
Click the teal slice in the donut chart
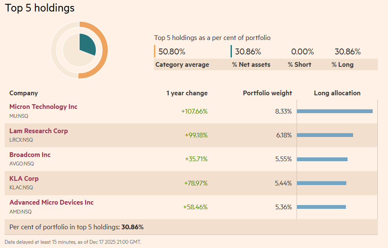88,45
